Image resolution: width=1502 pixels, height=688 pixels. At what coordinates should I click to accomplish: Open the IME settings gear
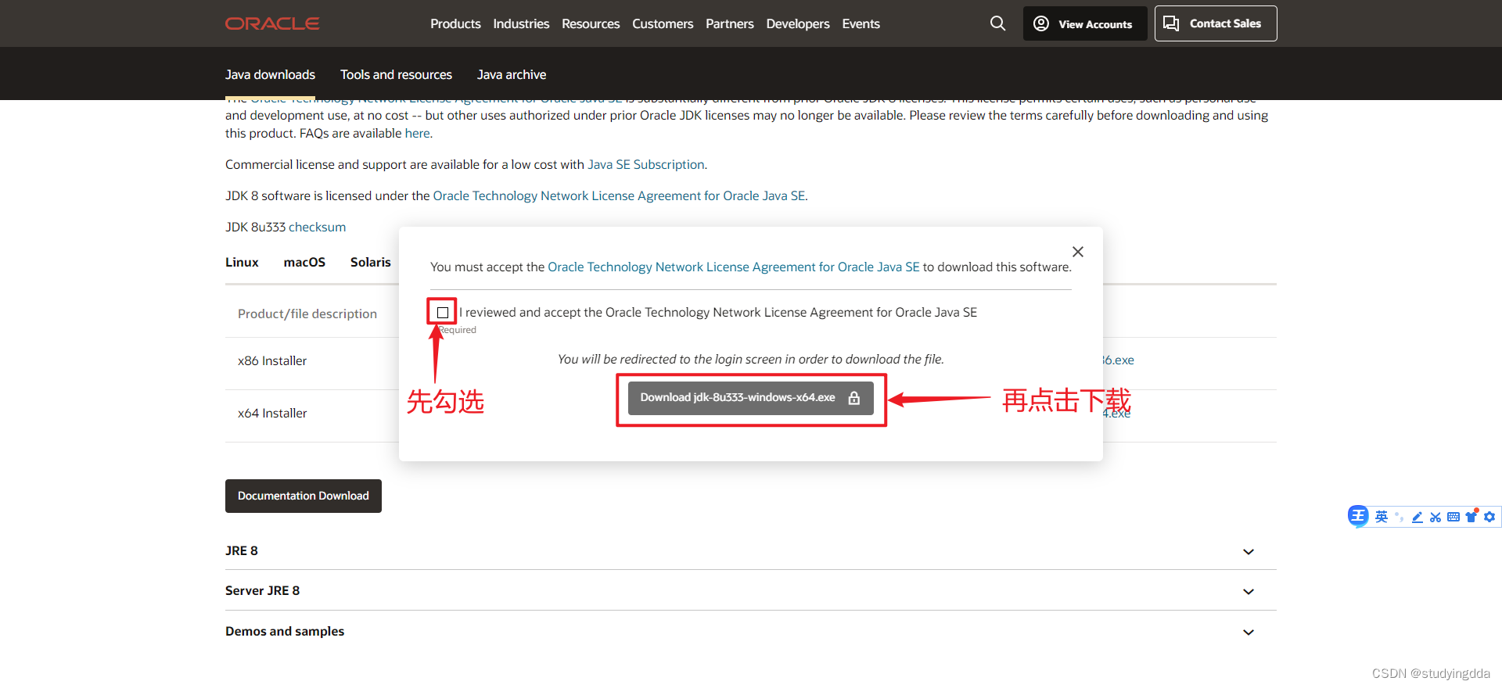1489,517
